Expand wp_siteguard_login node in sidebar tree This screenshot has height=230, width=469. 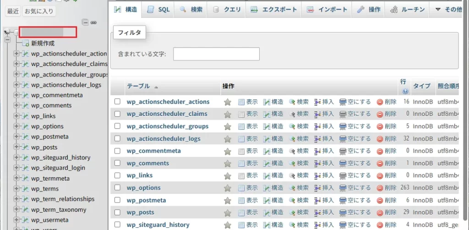tap(16, 168)
